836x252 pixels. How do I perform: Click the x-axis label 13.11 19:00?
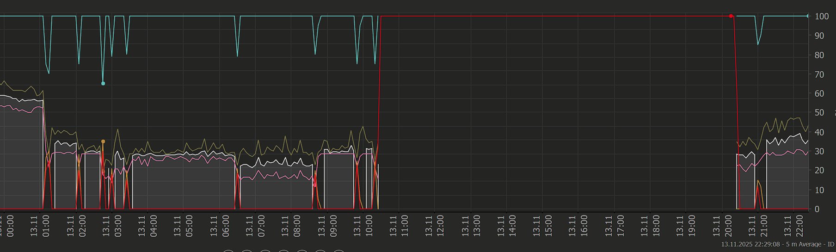pos(685,226)
